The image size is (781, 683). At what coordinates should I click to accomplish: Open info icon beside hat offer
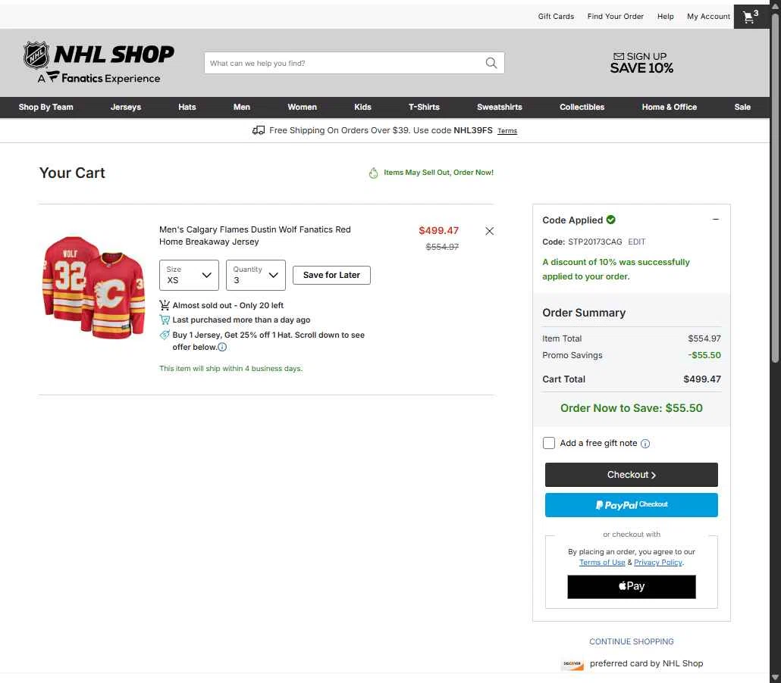pos(222,348)
